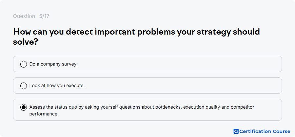Select the "Do a company survey" radio button
This screenshot has height=137, width=295.
[24, 64]
